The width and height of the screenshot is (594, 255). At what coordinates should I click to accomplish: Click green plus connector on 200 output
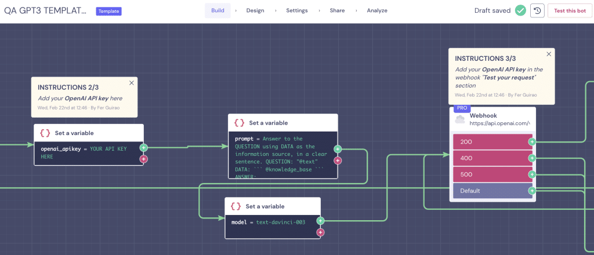click(x=533, y=142)
